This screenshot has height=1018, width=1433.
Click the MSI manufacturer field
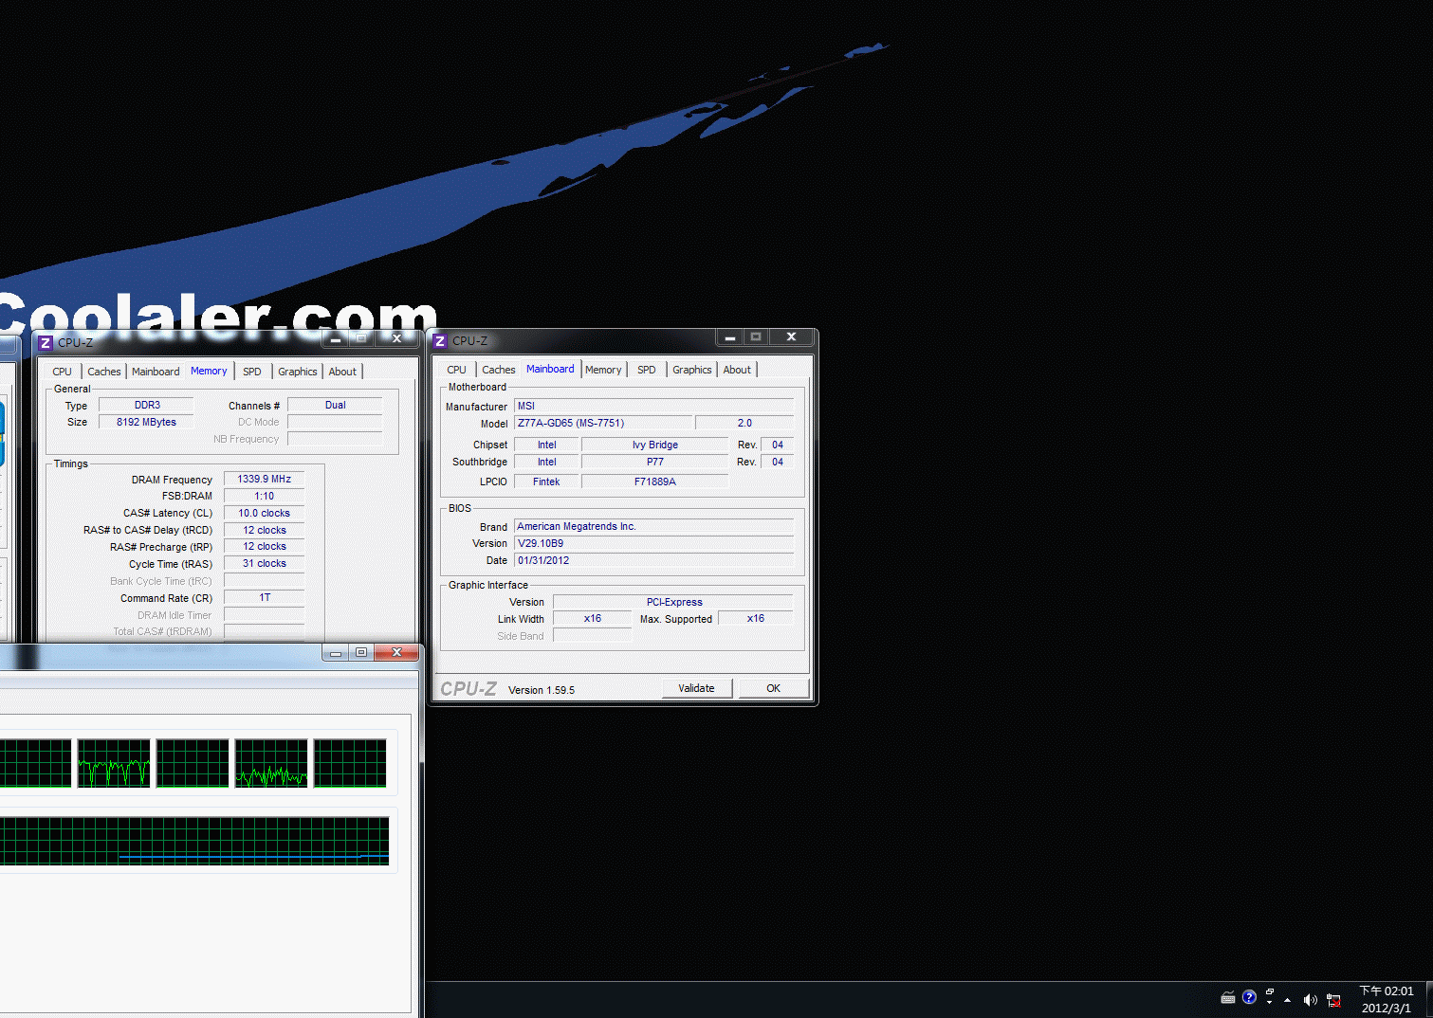[653, 406]
